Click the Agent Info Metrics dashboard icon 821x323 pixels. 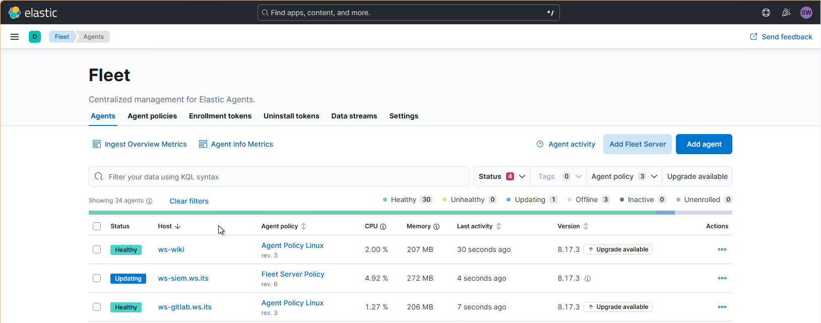(203, 144)
